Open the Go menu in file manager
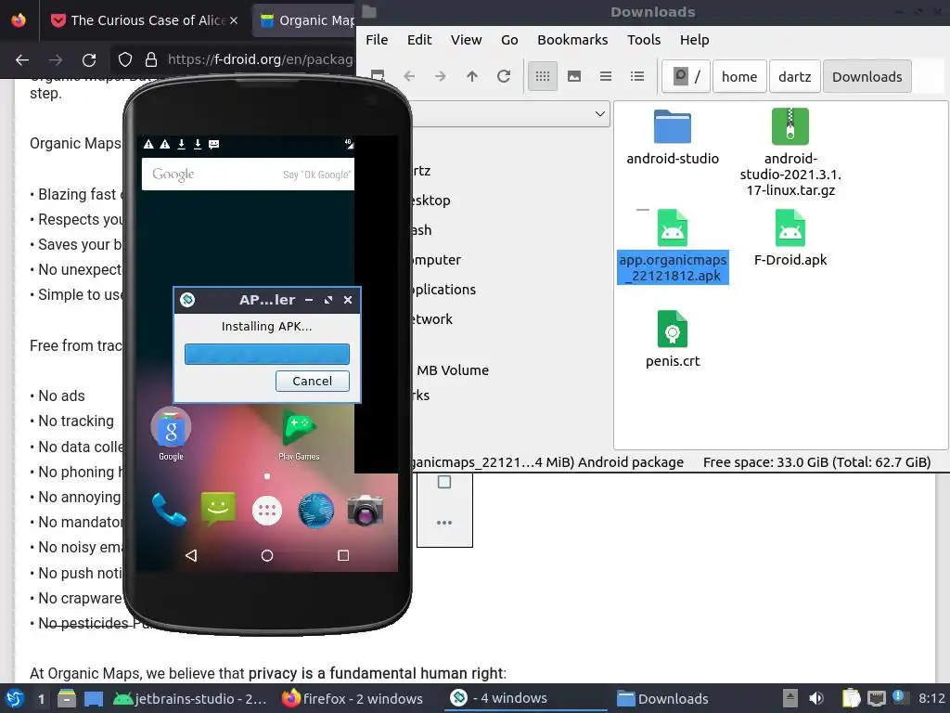Viewport: 950px width, 713px height. [509, 40]
